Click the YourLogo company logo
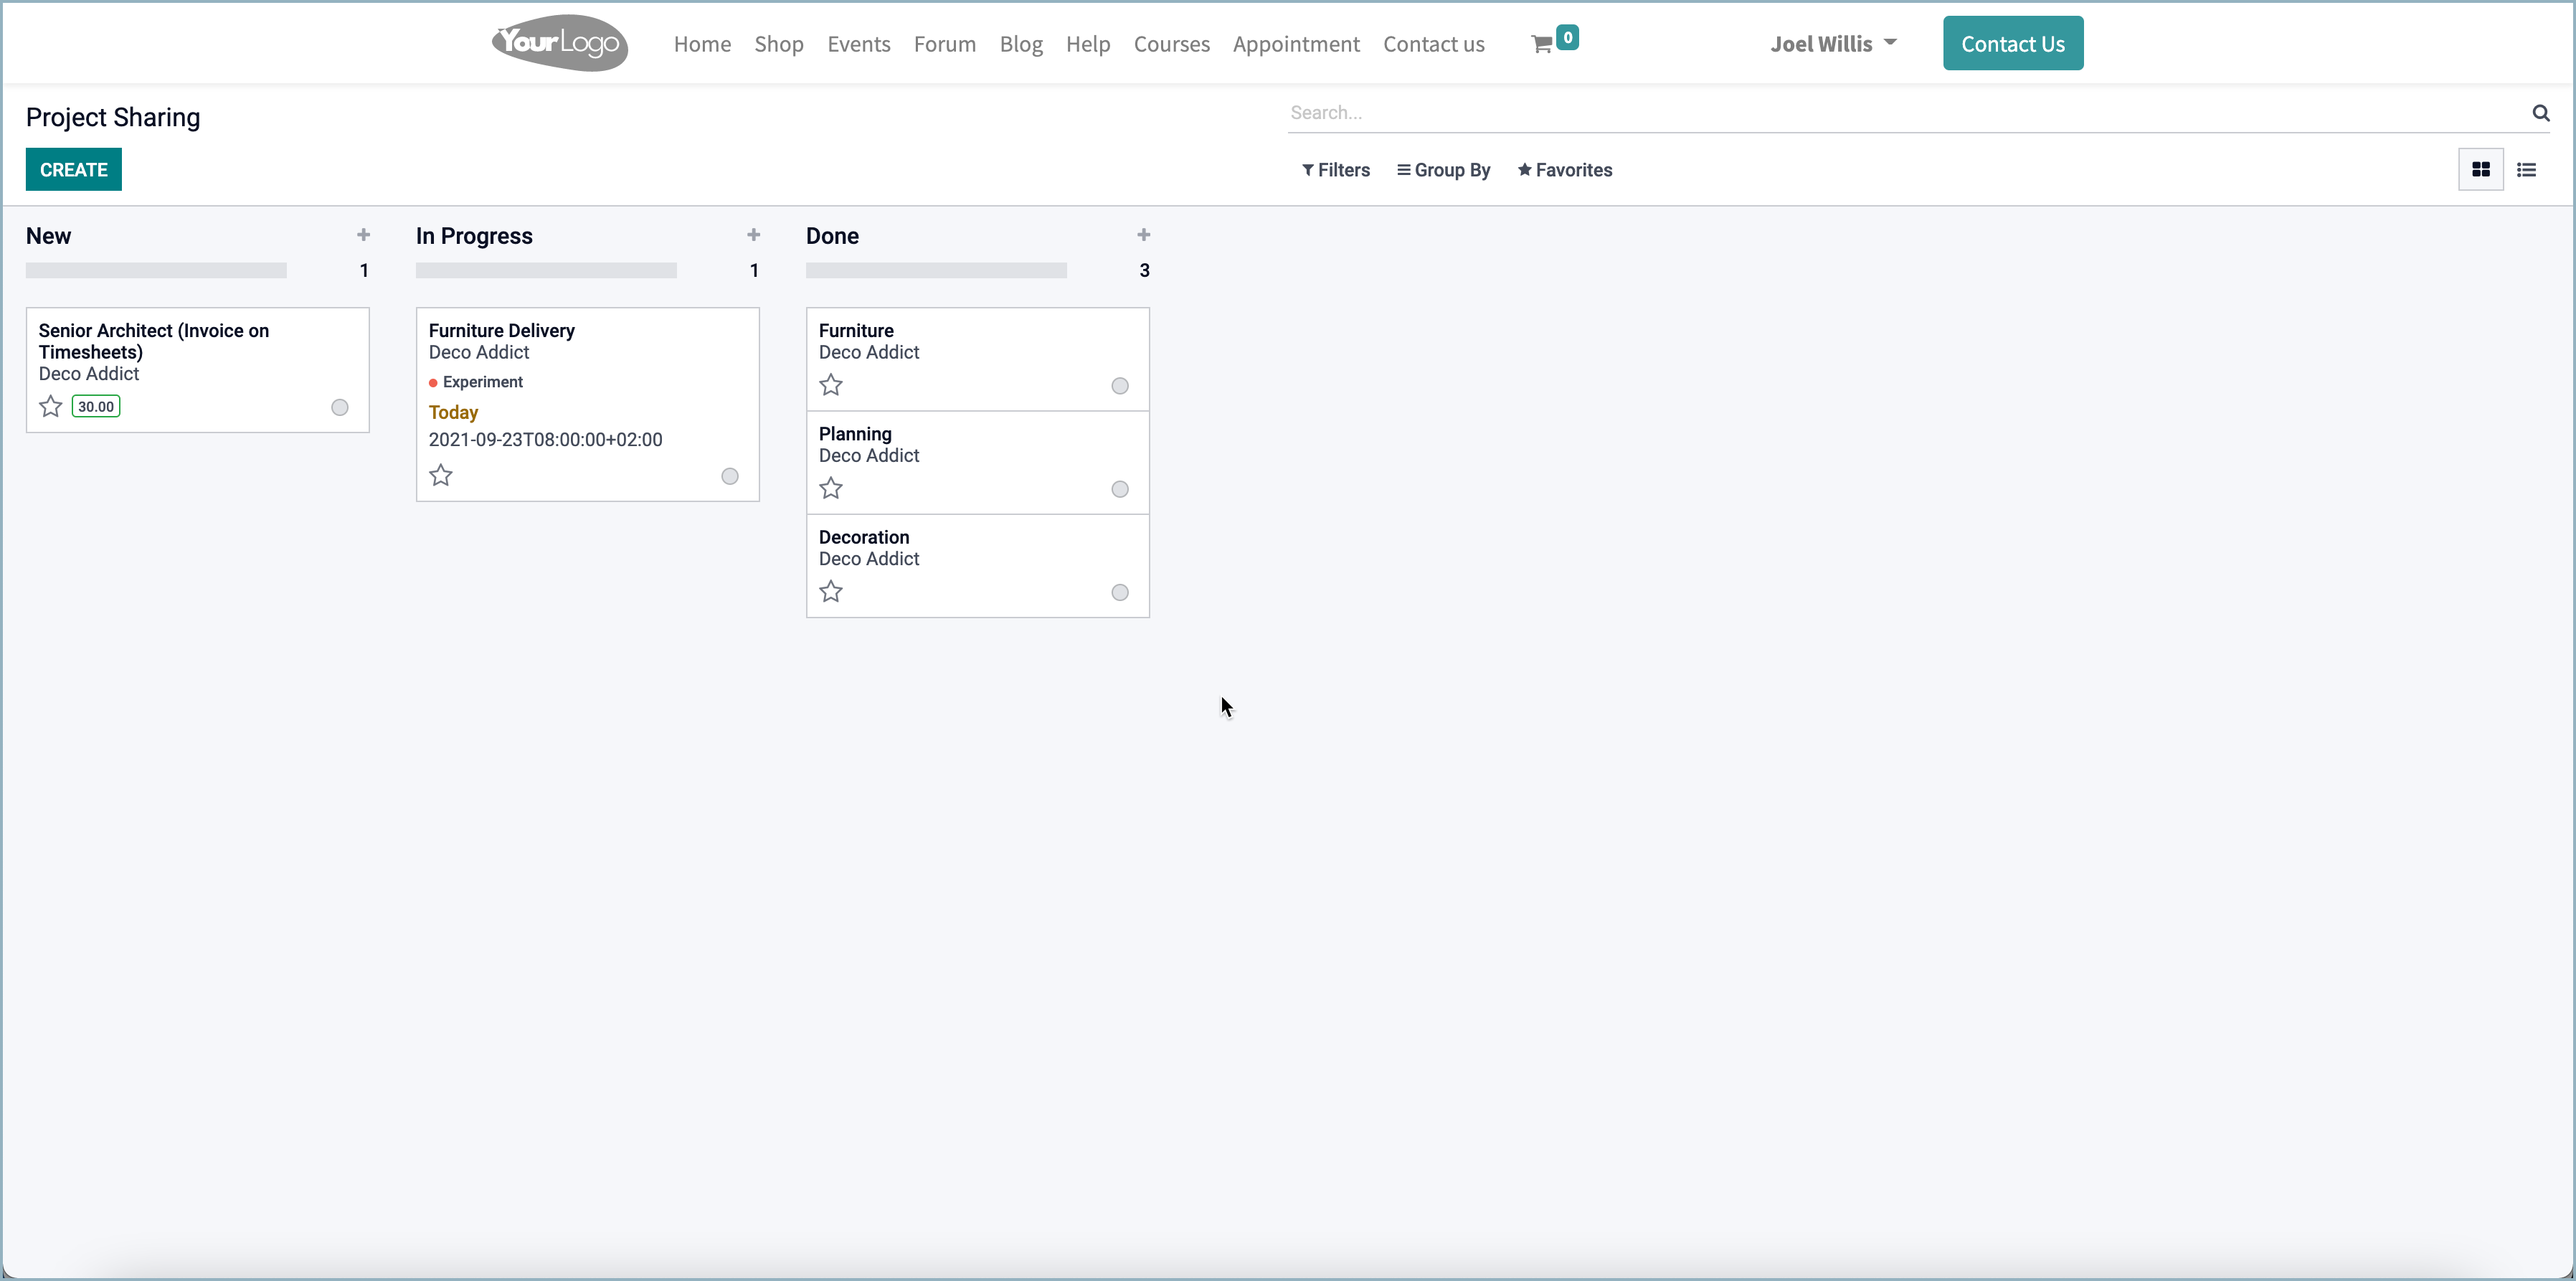This screenshot has width=2576, height=1281. click(558, 42)
